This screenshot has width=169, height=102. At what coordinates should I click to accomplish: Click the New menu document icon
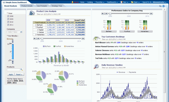[x=122, y=2]
